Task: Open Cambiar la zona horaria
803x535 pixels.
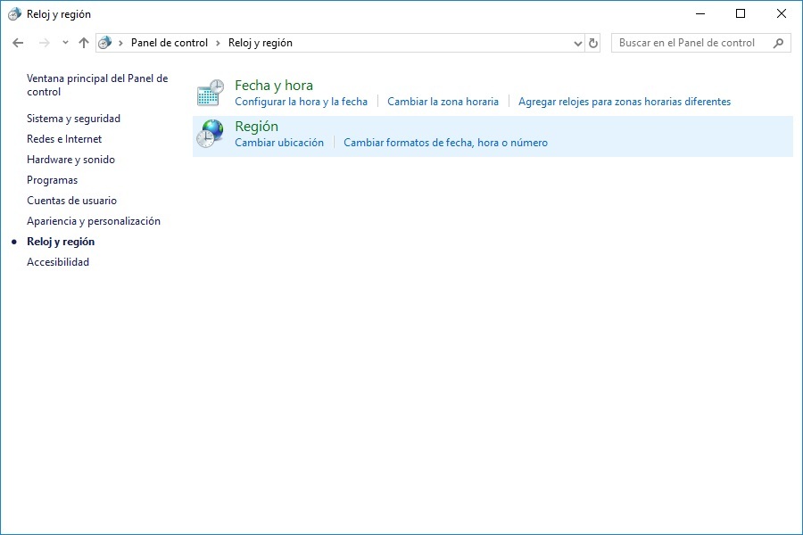Action: coord(443,102)
